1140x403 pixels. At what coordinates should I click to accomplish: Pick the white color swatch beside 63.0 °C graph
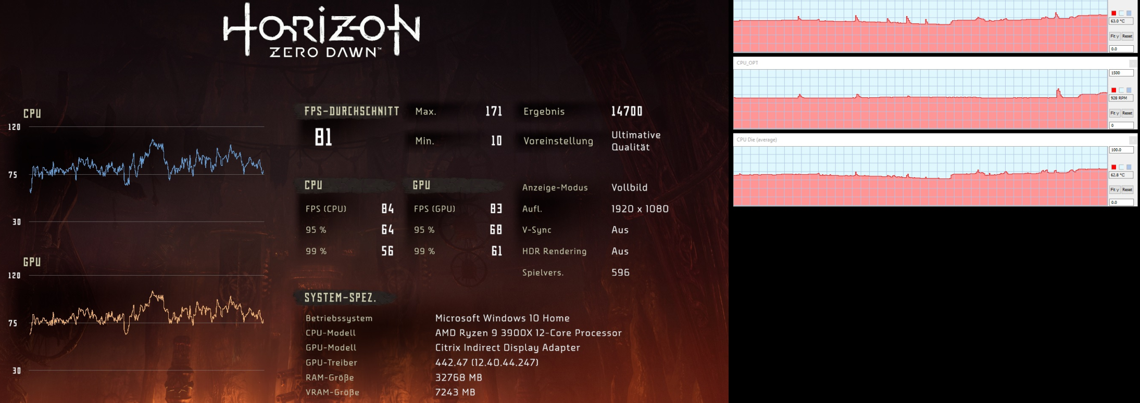click(1121, 13)
